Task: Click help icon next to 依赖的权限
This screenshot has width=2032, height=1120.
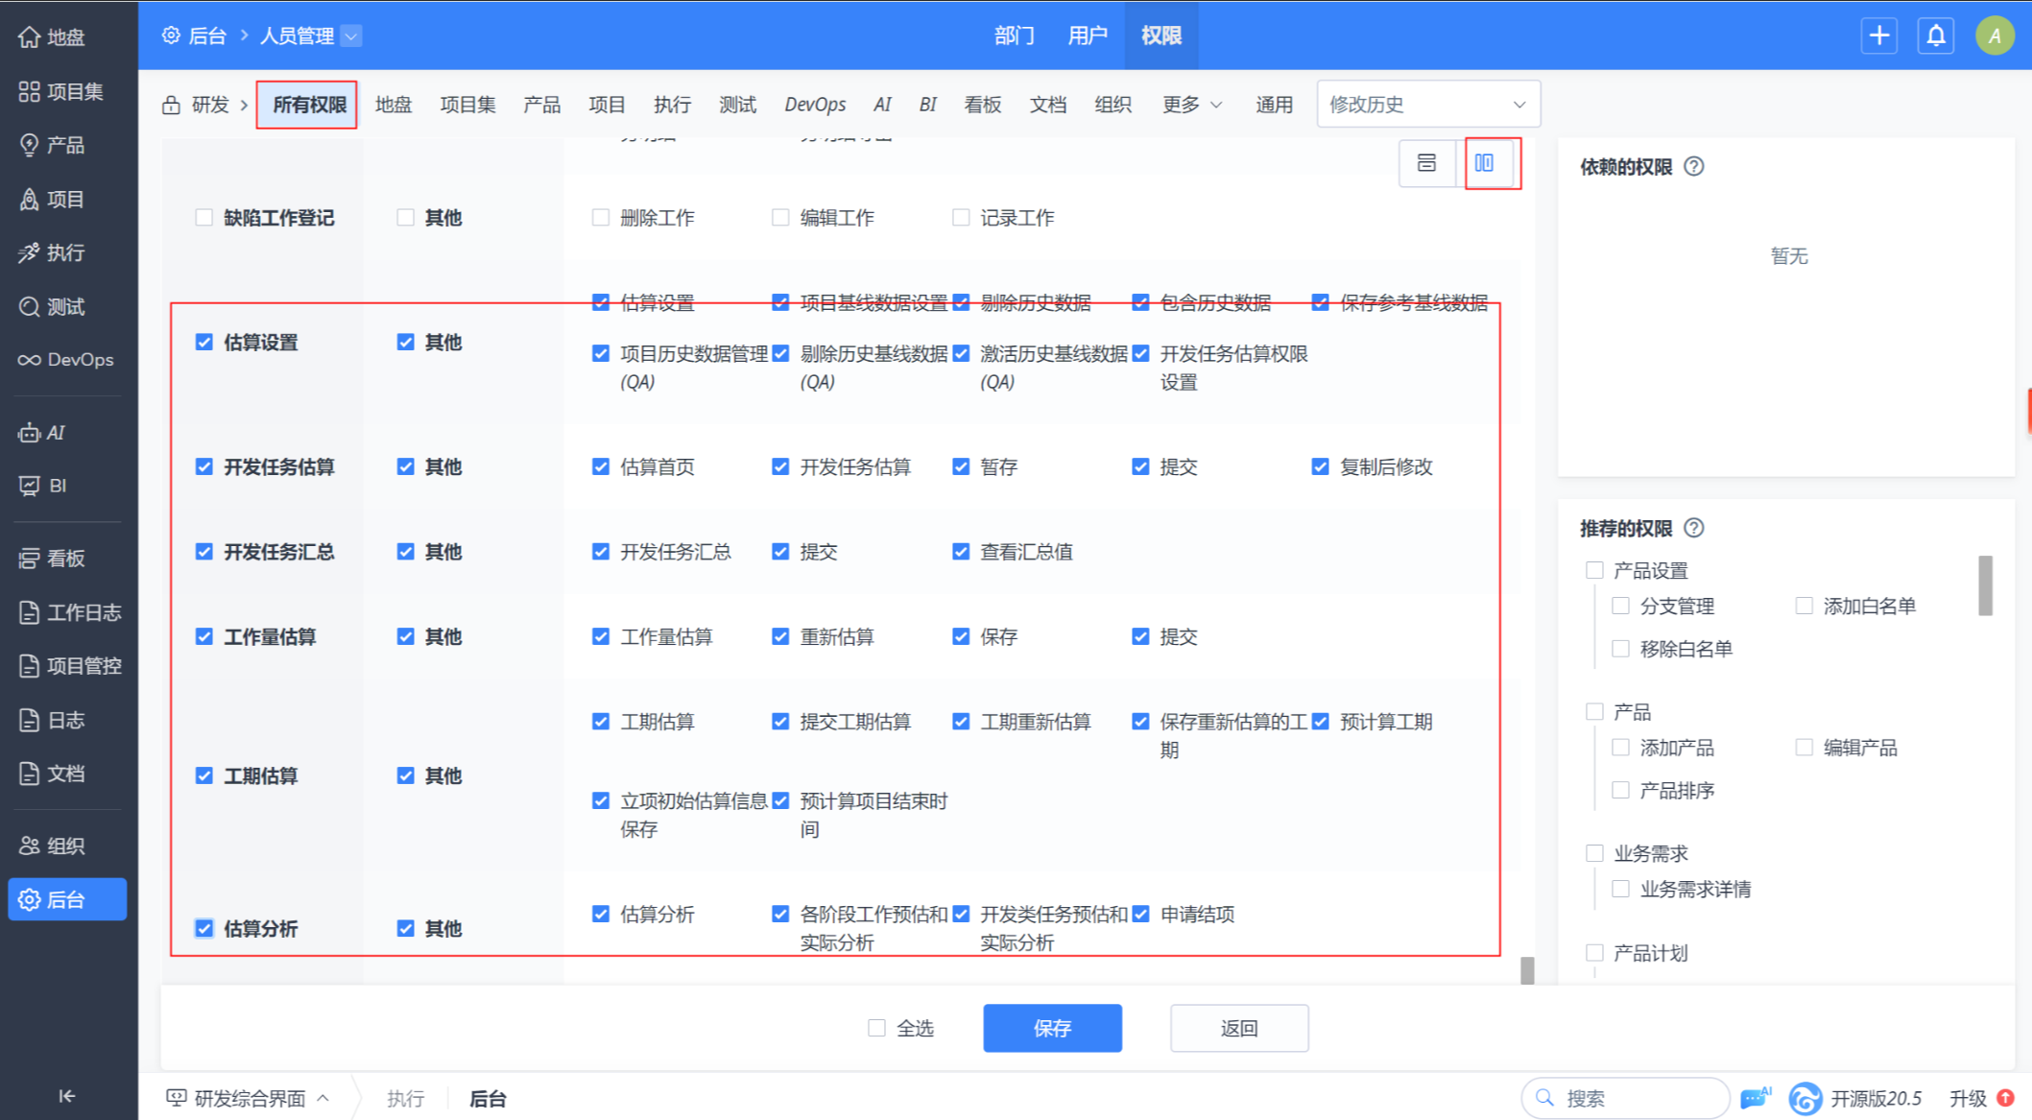Action: click(1694, 167)
